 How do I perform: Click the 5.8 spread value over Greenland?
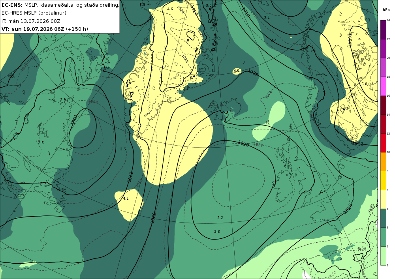[186, 40]
